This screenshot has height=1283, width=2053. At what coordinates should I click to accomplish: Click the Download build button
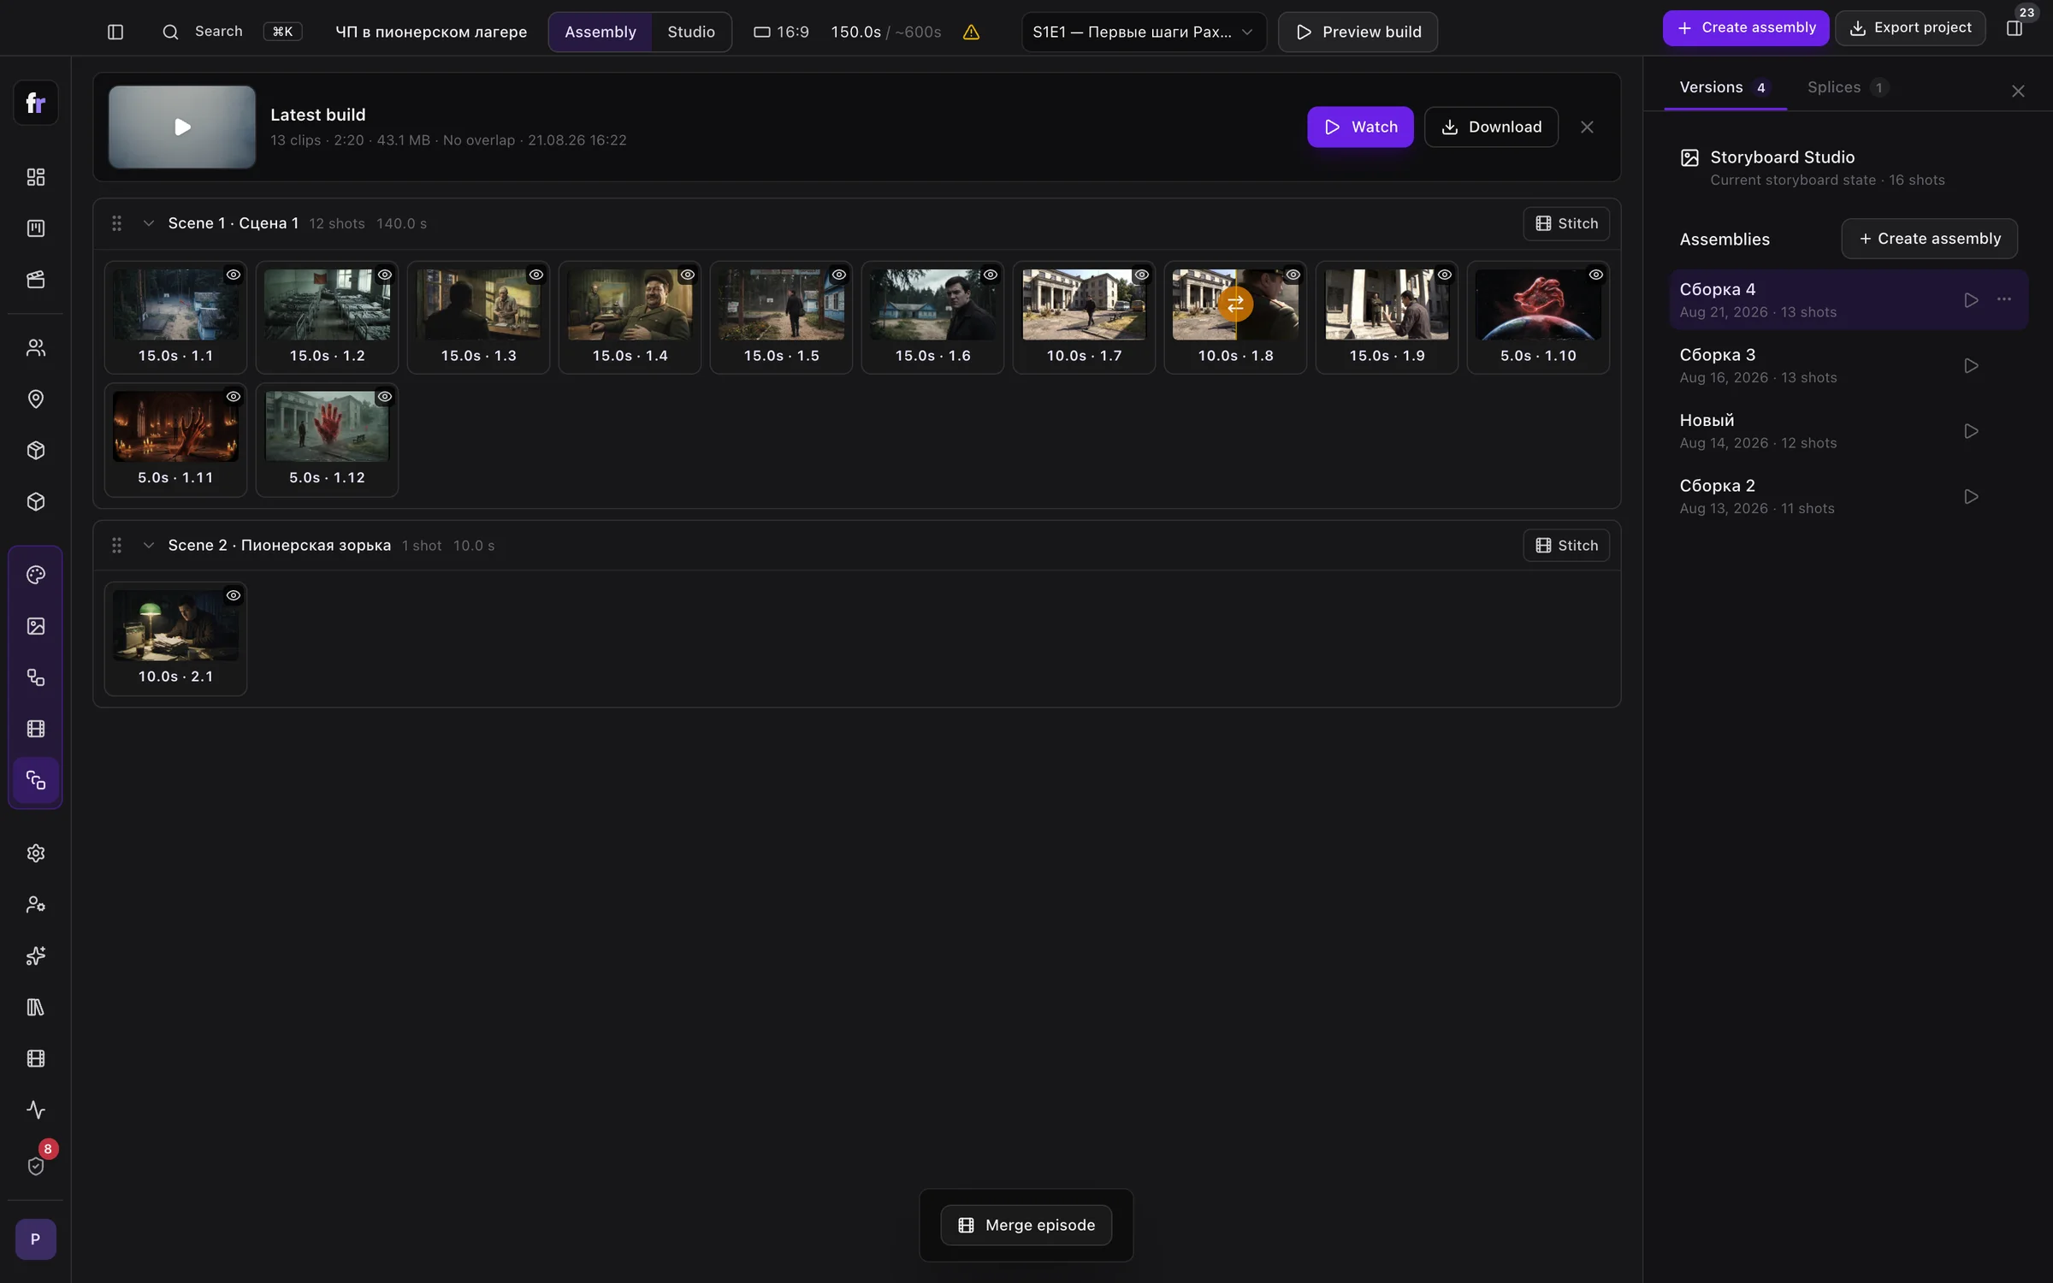(1491, 127)
